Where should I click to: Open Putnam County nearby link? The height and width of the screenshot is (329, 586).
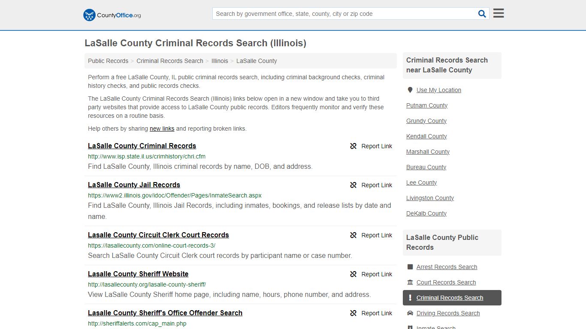(x=427, y=105)
